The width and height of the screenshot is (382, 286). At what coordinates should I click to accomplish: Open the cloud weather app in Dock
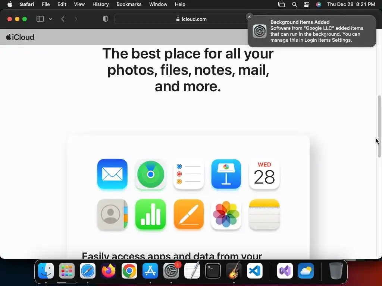click(x=306, y=271)
